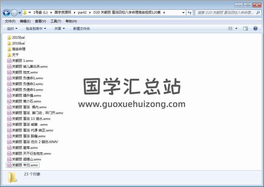264x187 pixels.
Task: Click 1号盘 (L:) in the address path
Action: pyautogui.click(x=41, y=12)
